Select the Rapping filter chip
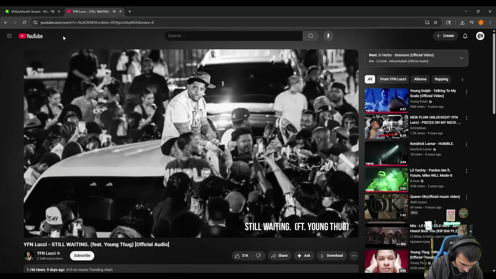This screenshot has width=496, height=279. coord(441,79)
